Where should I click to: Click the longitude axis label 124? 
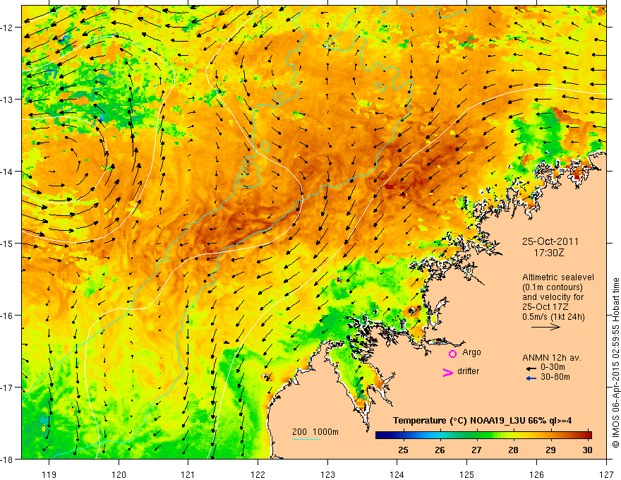tap(397, 474)
